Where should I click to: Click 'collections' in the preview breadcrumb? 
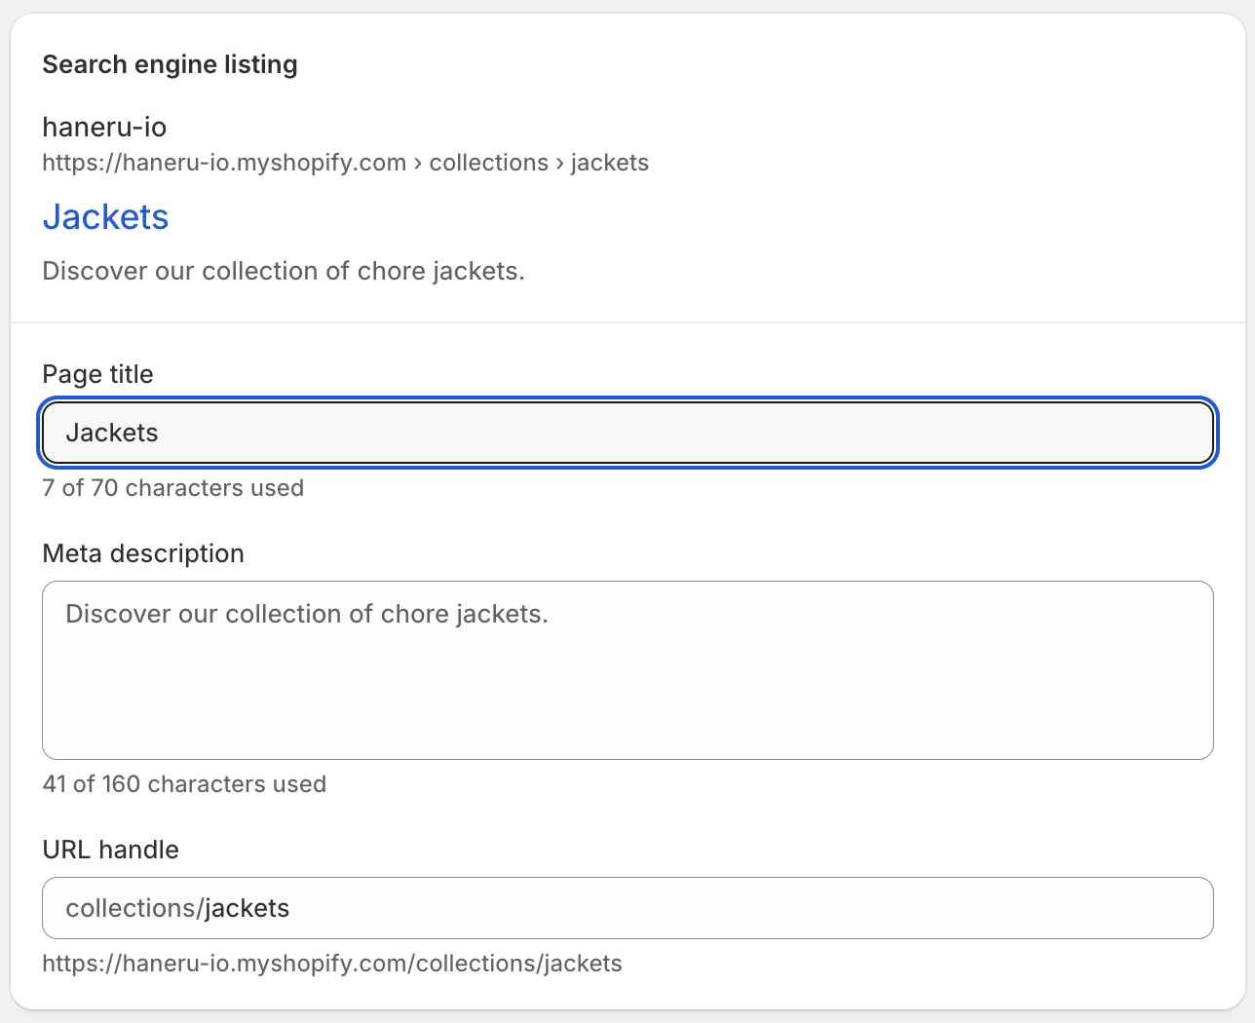point(488,163)
